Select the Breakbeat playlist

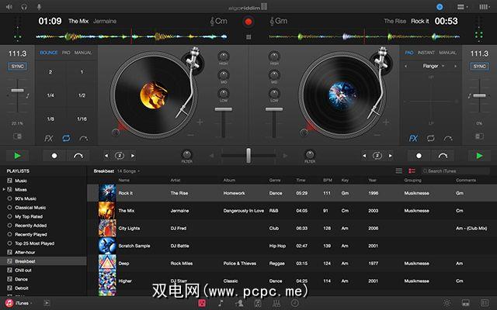[x=43, y=261]
